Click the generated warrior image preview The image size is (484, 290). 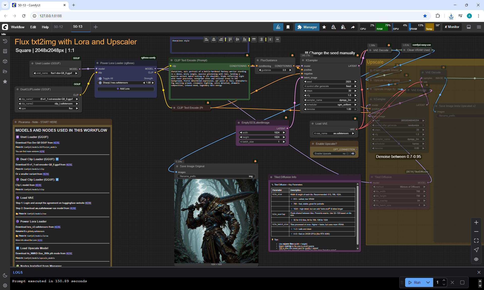pos(216,221)
